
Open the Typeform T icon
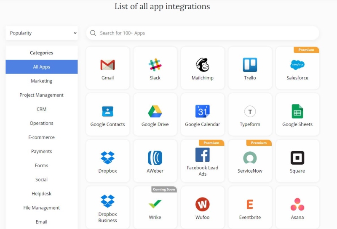[x=250, y=111]
